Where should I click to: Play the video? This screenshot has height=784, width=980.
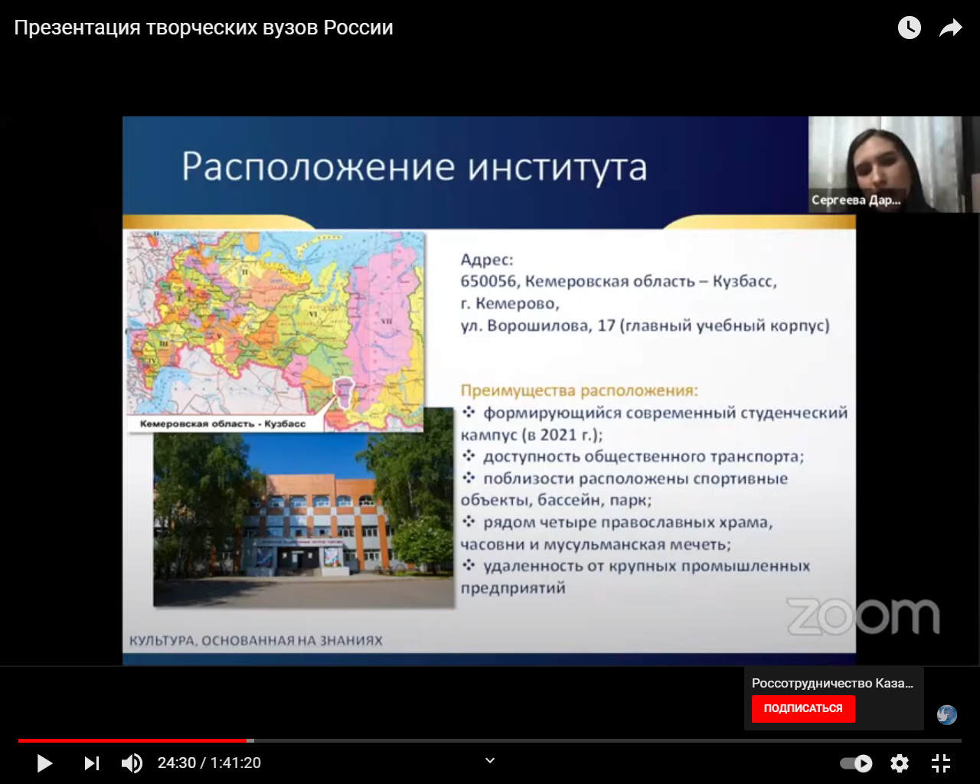44,763
